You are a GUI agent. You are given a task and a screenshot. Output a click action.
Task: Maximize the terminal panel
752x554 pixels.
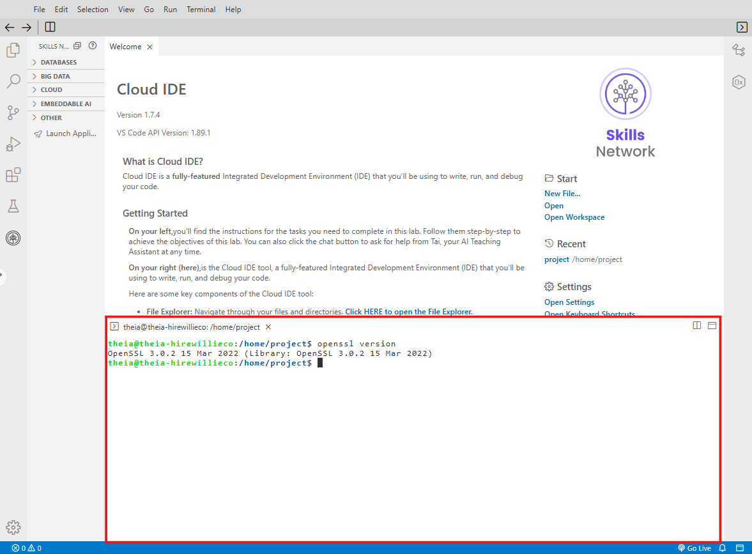(712, 326)
